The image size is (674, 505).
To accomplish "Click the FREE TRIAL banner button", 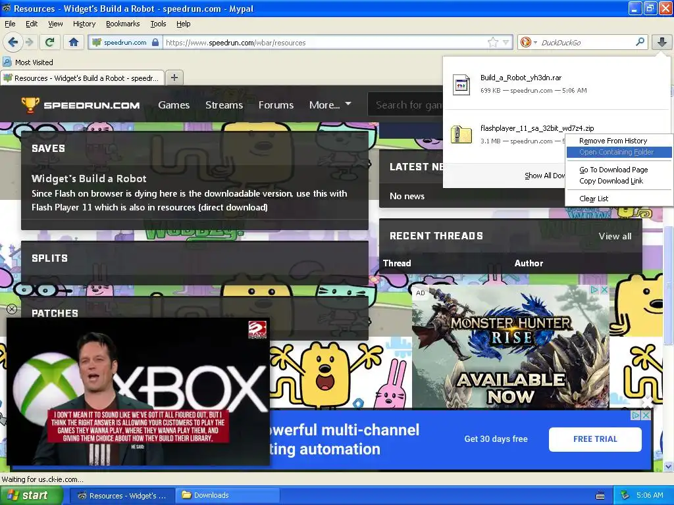I will click(595, 439).
